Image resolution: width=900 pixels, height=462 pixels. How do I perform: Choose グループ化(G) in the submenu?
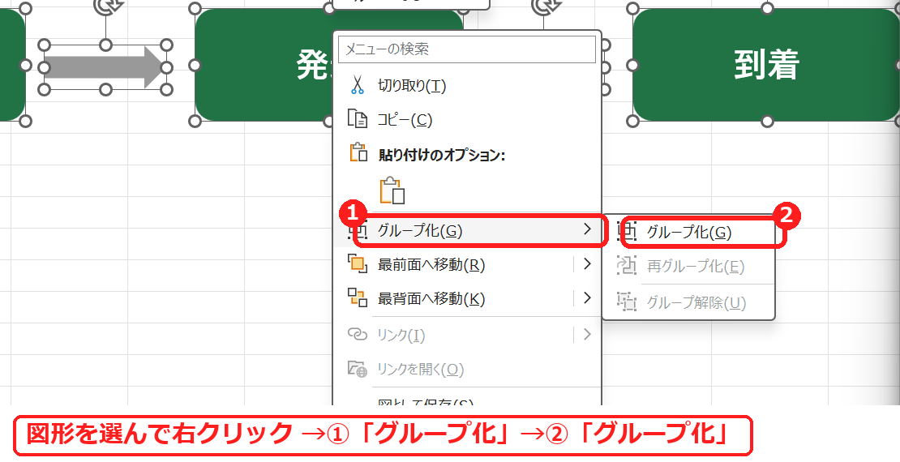click(688, 232)
